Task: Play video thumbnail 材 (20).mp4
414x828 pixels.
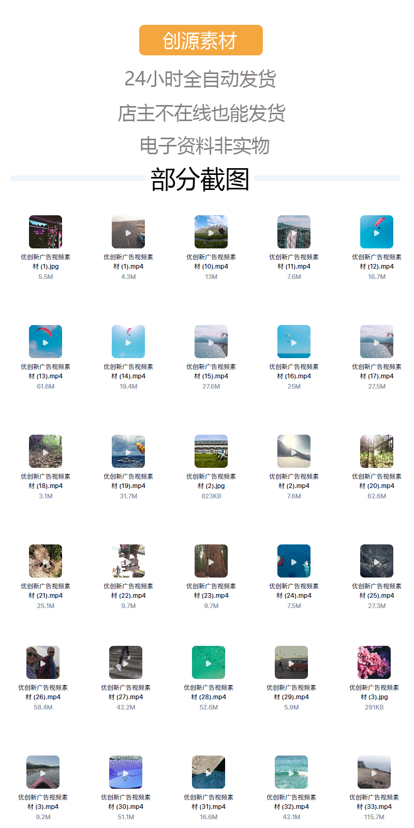Action: coord(377,451)
